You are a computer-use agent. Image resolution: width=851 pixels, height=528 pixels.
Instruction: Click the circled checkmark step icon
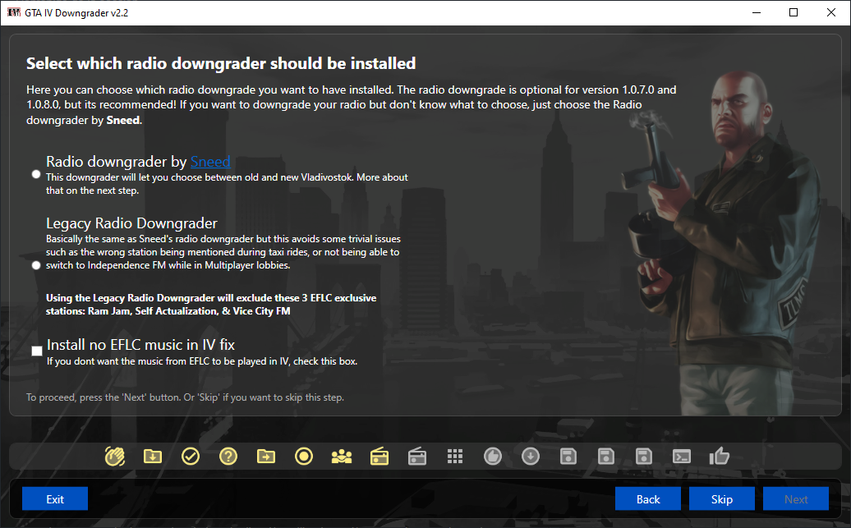click(191, 457)
